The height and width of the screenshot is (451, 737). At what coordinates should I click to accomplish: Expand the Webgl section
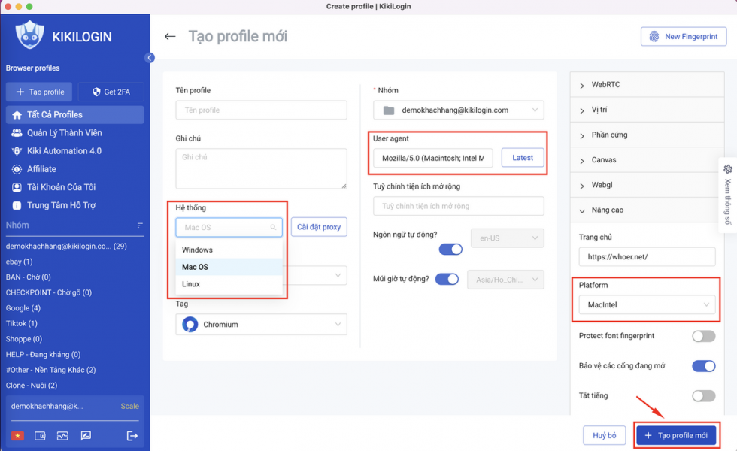(647, 185)
